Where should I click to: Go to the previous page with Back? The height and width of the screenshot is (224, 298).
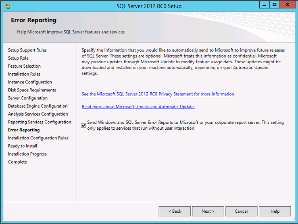(175, 211)
